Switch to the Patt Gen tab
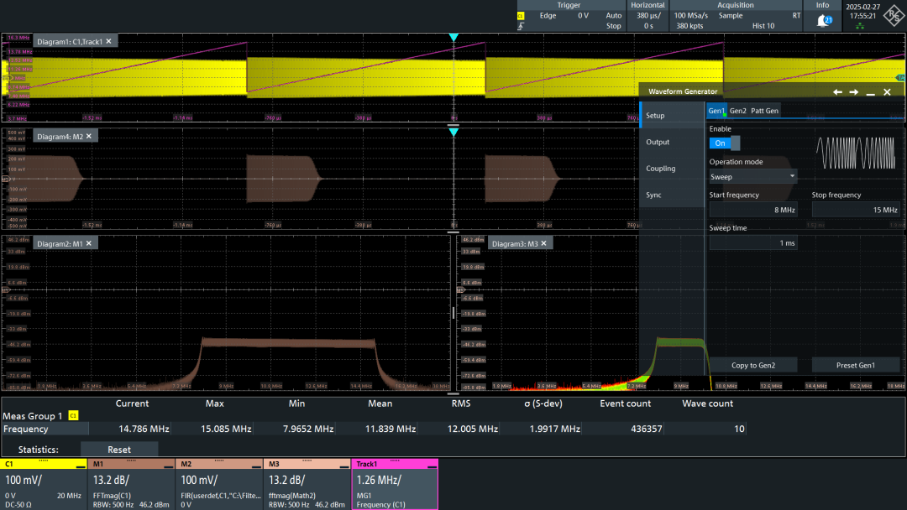Viewport: 907px width, 510px height. coord(764,111)
